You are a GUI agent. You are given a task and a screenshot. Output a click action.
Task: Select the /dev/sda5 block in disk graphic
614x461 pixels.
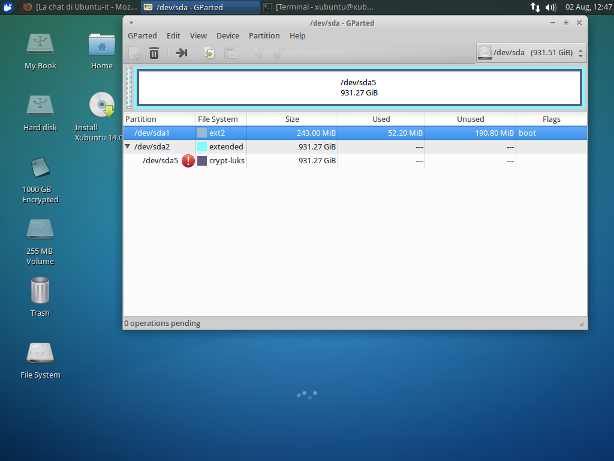click(359, 88)
